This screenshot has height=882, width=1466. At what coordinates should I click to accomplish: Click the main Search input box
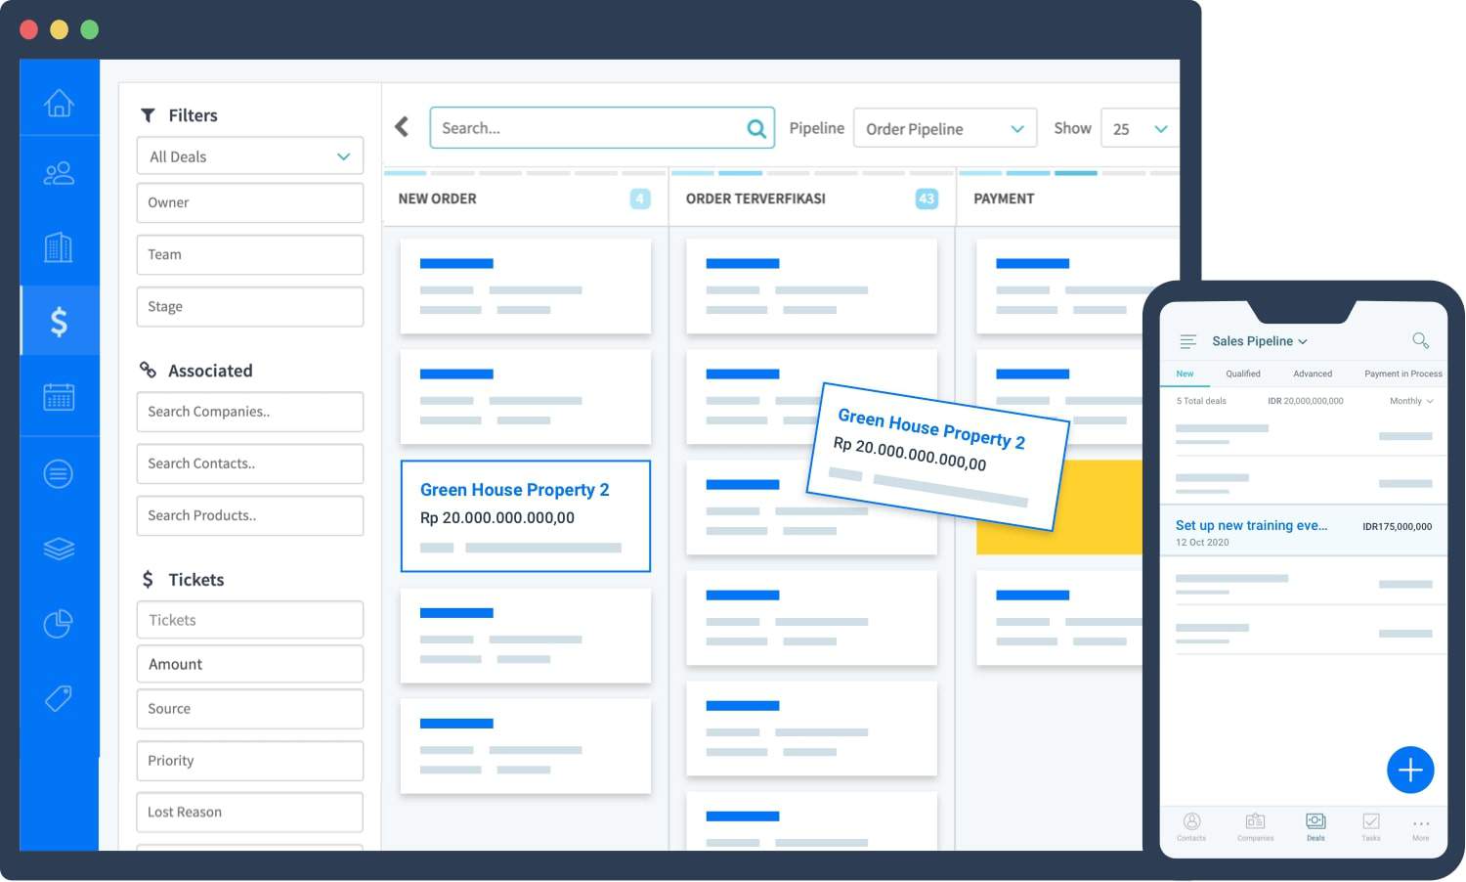click(x=602, y=128)
